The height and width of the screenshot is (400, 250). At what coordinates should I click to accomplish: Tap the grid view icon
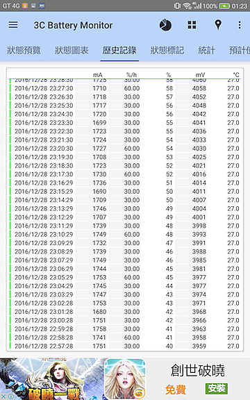[x=192, y=25]
